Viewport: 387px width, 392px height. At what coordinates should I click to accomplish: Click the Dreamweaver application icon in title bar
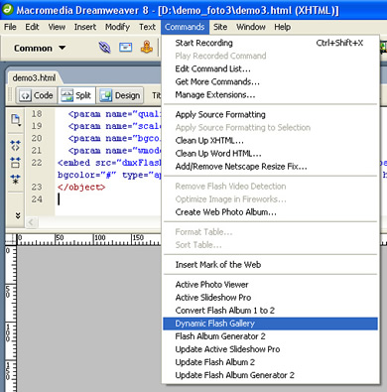tap(7, 9)
